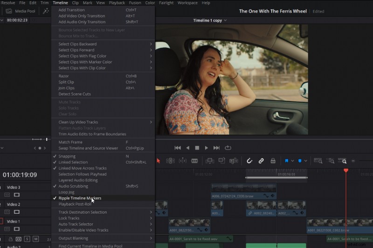373x248 pixels.
Task: Toggle the Position Lock padlock icon
Action: (x=273, y=161)
